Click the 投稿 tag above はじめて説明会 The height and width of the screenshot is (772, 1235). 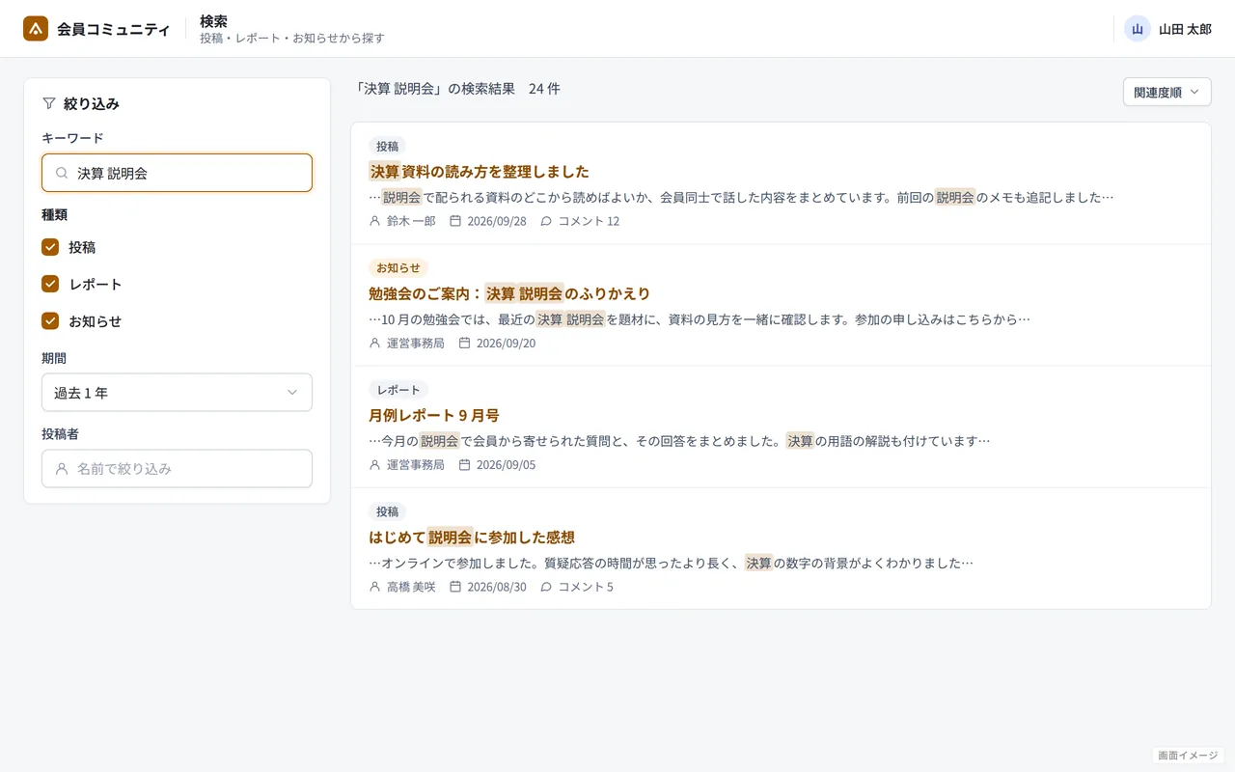pyautogui.click(x=387, y=511)
